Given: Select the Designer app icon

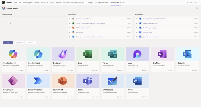Looking at the screenshot, I should click(x=63, y=54).
